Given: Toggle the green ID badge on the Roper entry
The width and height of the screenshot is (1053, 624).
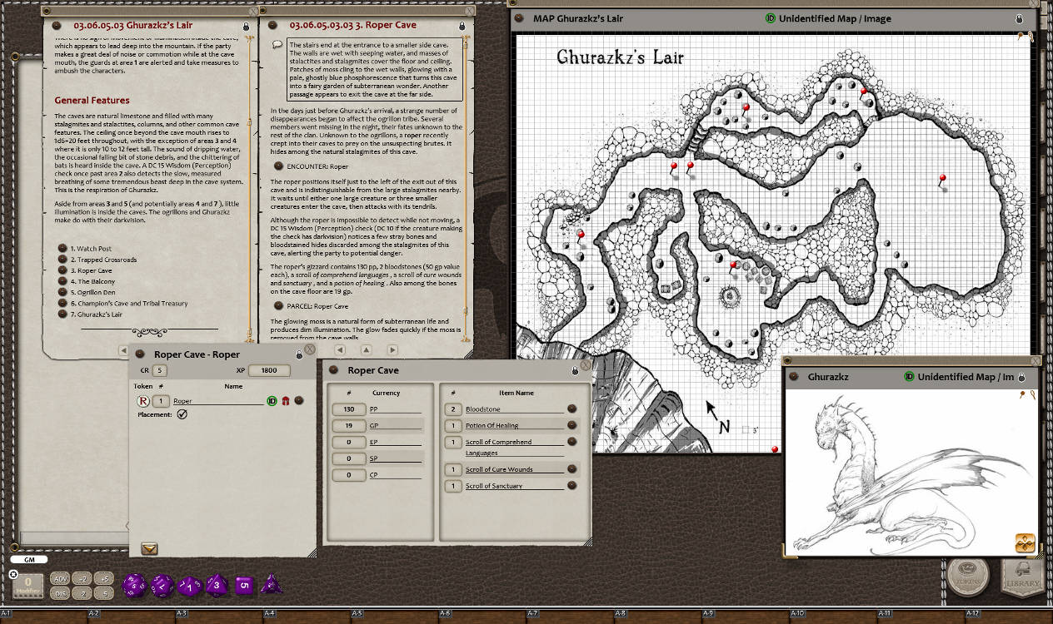Looking at the screenshot, I should point(272,400).
